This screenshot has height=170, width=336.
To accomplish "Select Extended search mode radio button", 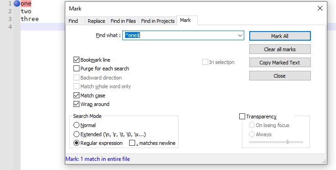I will click(x=76, y=134).
